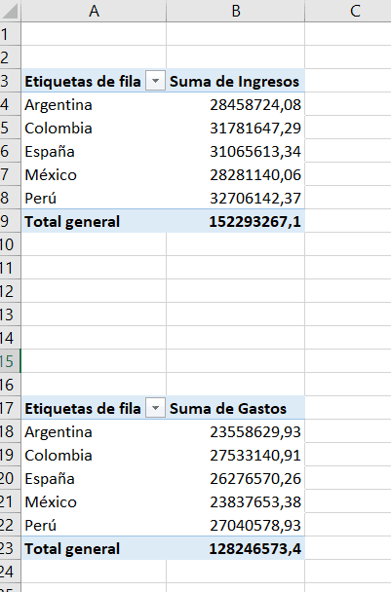391x592 pixels.
Task: Open the Etiquetas de fila filter dropdown in row 3
Action: pos(155,81)
